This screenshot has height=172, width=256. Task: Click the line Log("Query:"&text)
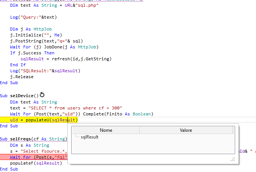point(34,17)
